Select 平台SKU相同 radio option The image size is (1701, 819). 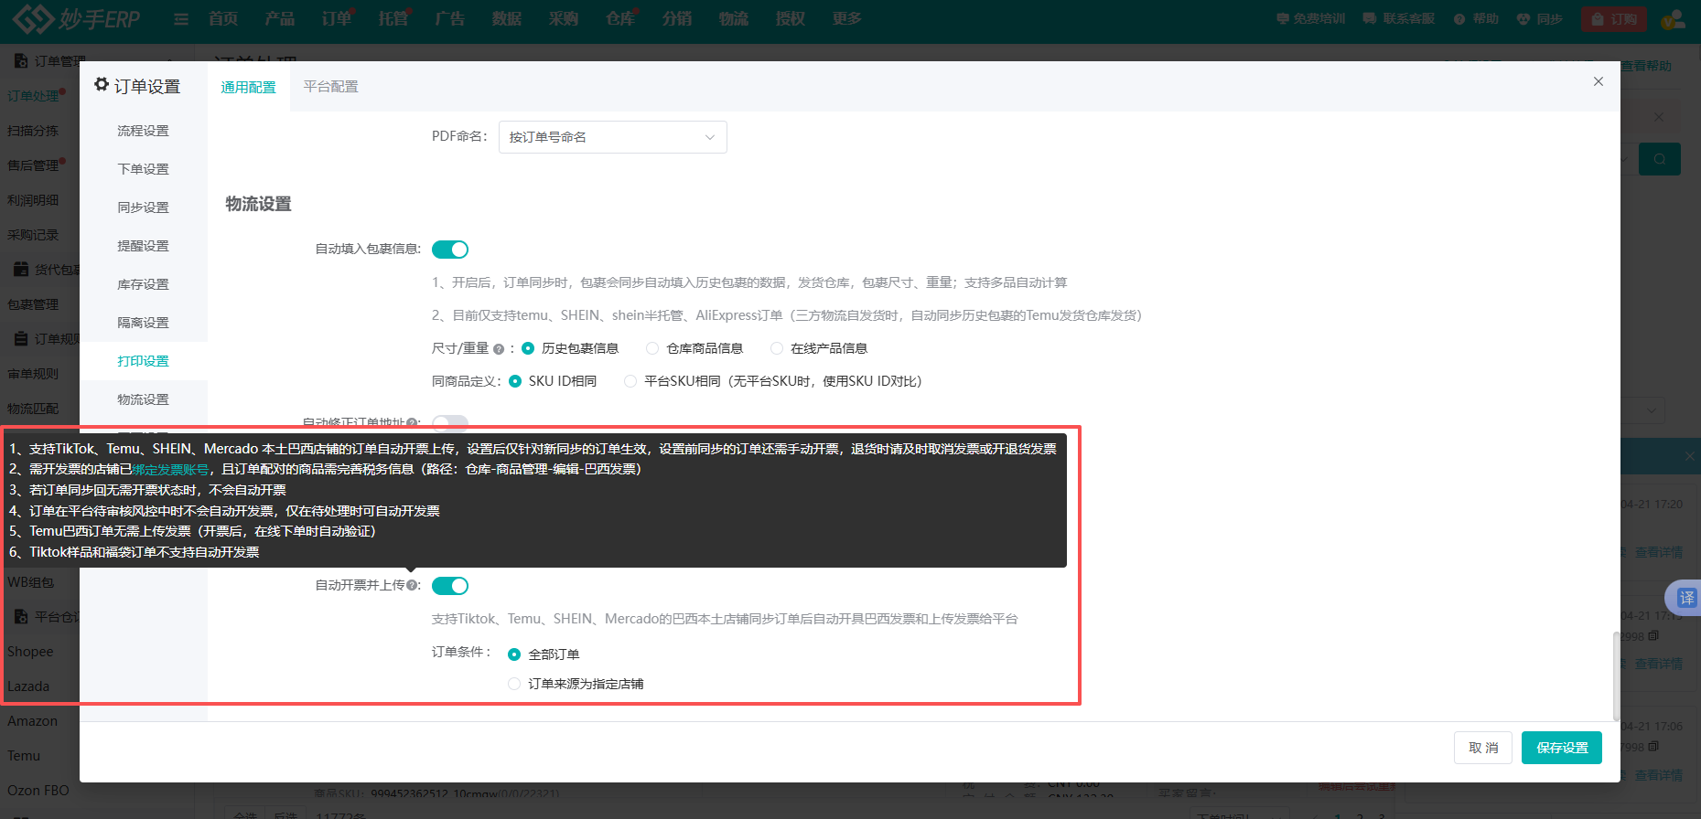click(x=630, y=381)
